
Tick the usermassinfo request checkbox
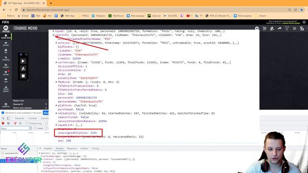[x=3, y=153]
